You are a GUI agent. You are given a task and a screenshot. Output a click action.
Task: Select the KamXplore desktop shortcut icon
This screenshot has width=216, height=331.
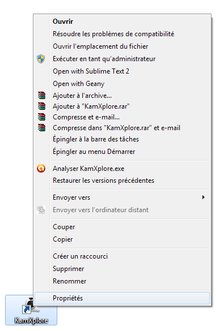click(31, 310)
